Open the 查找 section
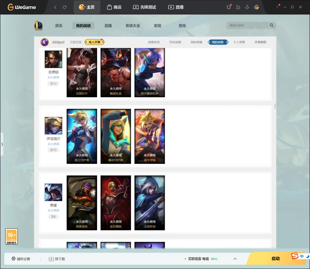This screenshot has height=269, width=310. pyautogui.click(x=182, y=26)
